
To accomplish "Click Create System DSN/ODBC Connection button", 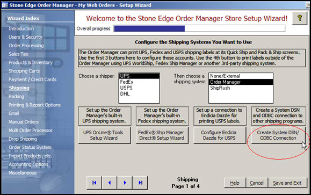I will [x=278, y=135].
